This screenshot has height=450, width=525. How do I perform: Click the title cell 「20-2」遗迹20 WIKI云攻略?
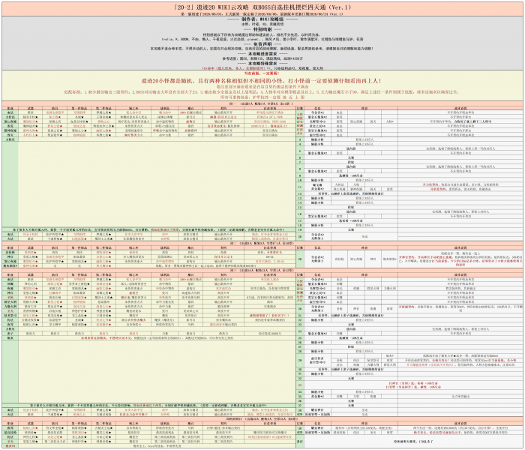[x=262, y=7]
